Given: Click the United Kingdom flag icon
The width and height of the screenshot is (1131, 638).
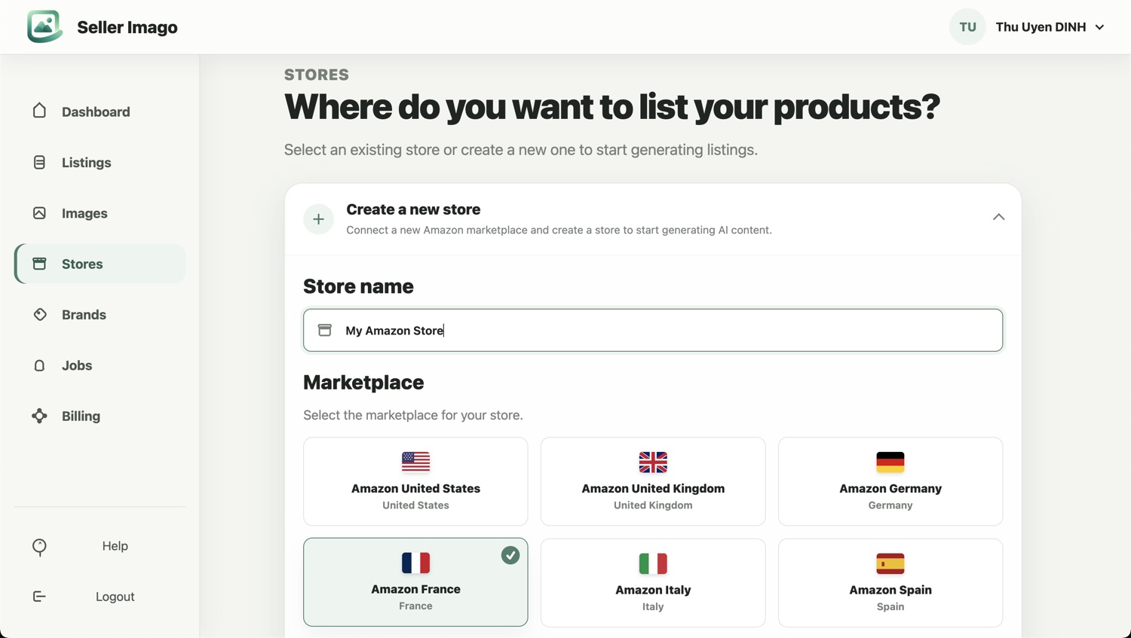Looking at the screenshot, I should coord(653,462).
